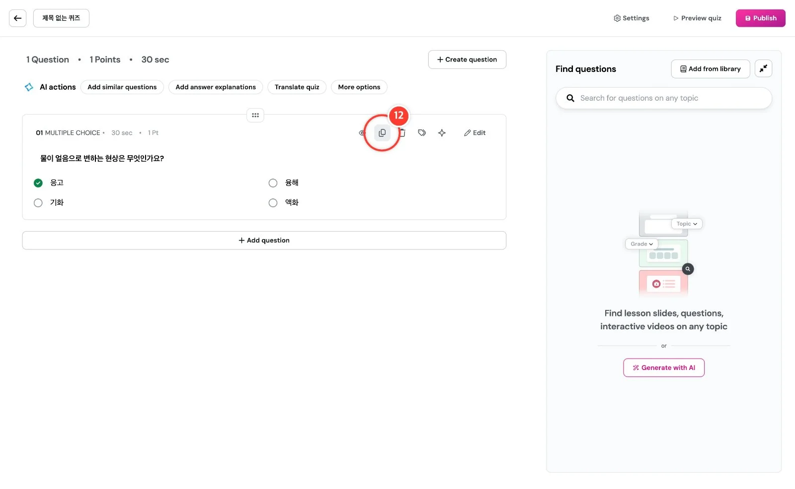Image resolution: width=795 pixels, height=489 pixels.
Task: Open the Topic dropdown in illustration
Action: coord(687,224)
